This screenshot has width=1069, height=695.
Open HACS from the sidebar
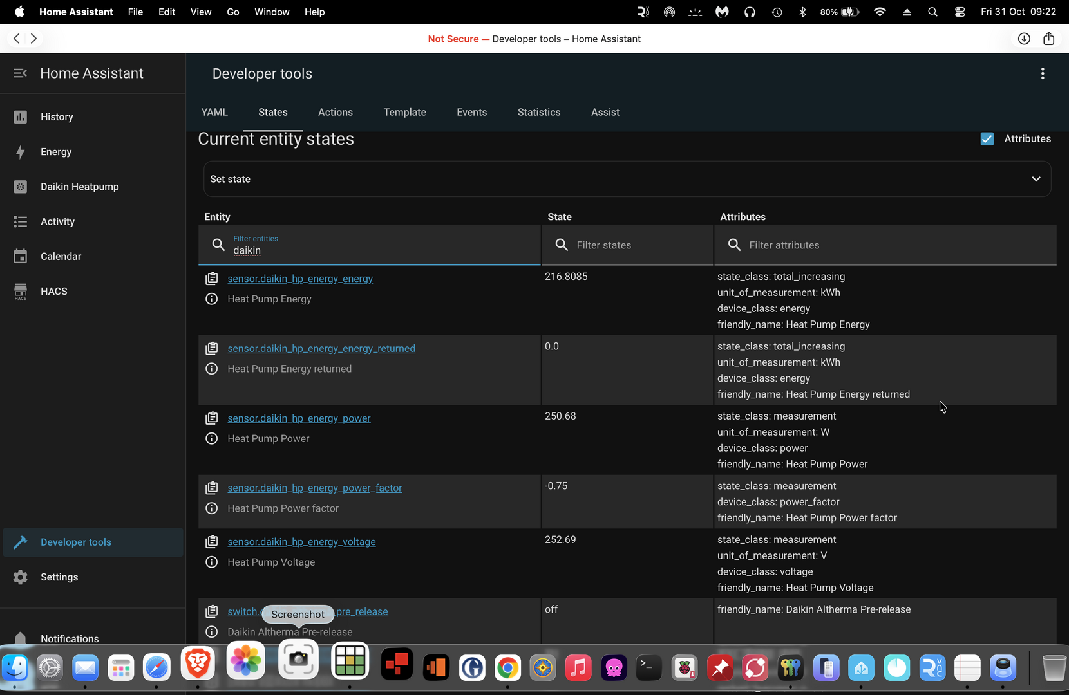pos(53,292)
